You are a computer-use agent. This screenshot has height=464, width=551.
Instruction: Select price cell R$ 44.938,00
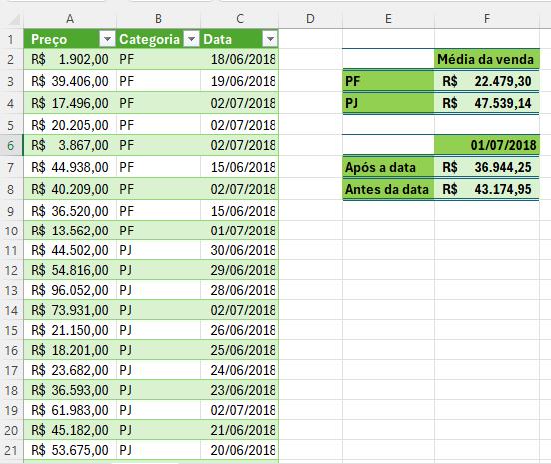[x=70, y=167]
